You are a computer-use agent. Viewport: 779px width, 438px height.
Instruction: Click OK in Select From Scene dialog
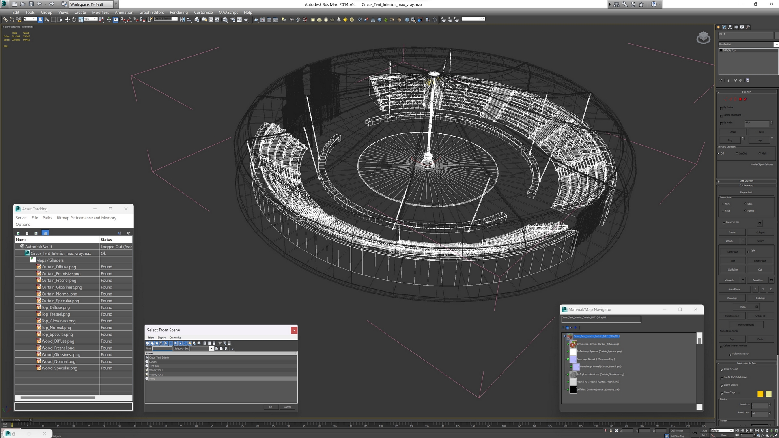(x=271, y=407)
